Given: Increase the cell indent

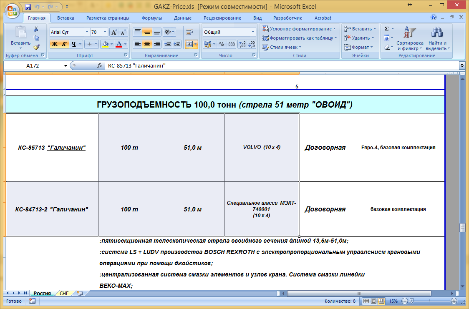Looking at the screenshot, I should 177,44.
